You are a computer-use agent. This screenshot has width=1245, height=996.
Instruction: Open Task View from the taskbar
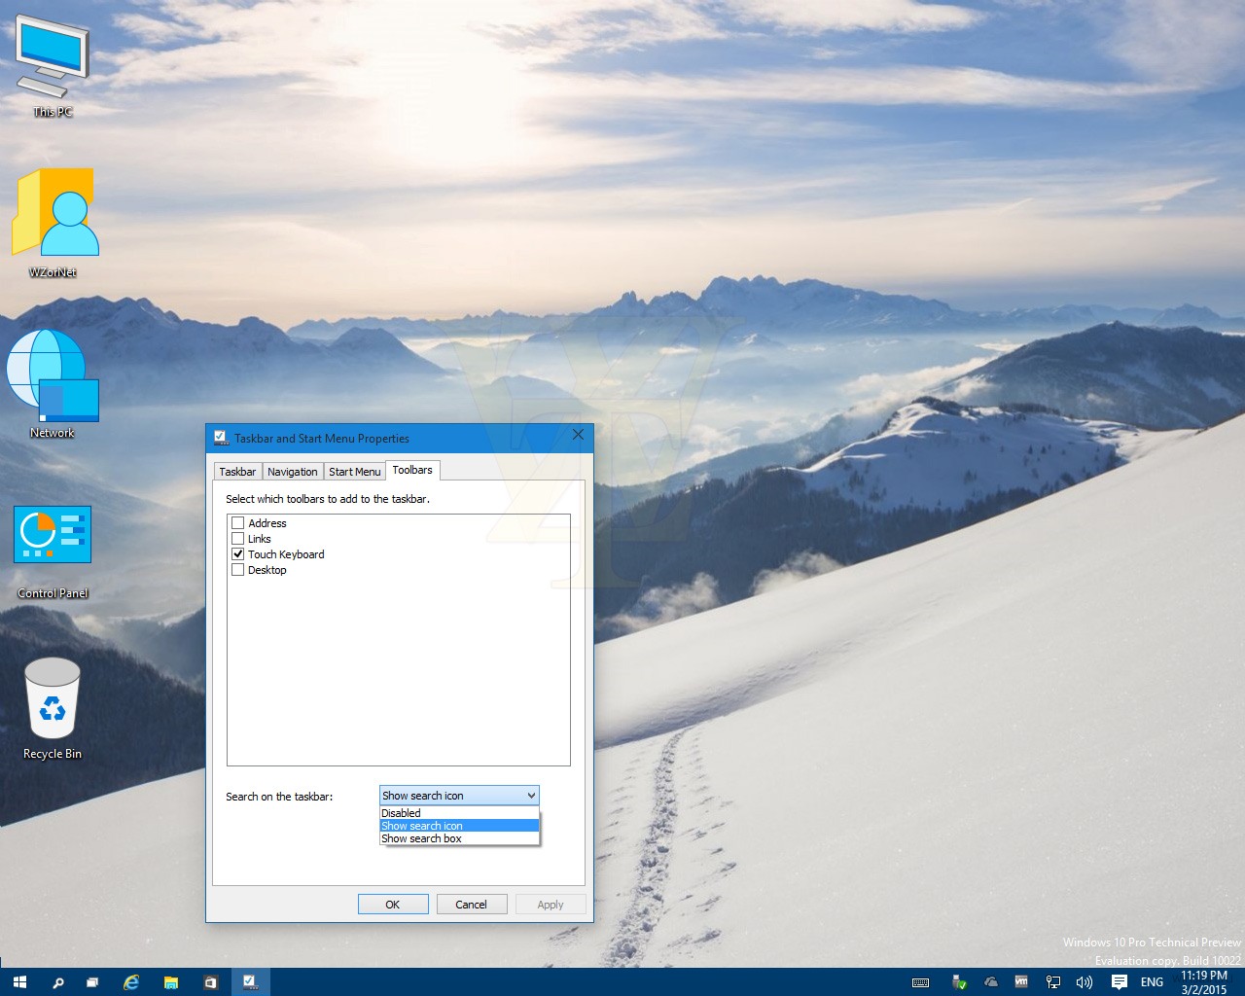point(92,982)
